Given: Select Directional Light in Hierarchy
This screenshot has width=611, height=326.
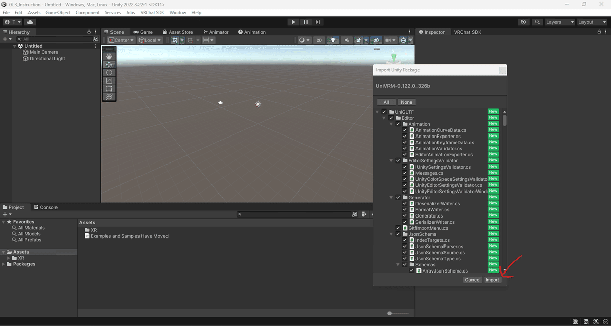Looking at the screenshot, I should coord(47,58).
